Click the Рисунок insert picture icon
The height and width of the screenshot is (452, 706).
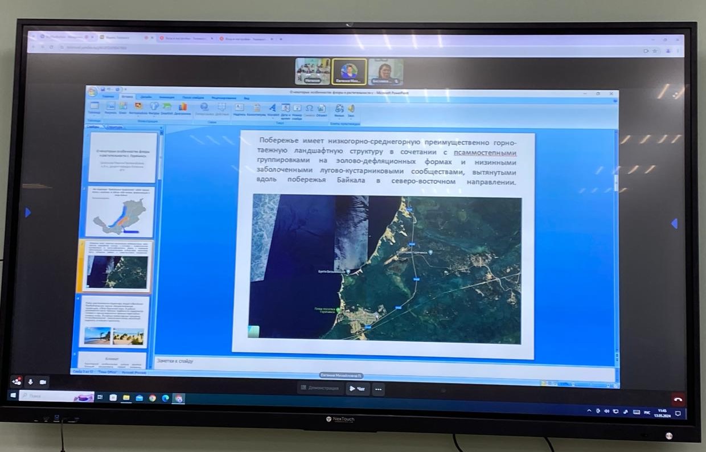pos(110,108)
